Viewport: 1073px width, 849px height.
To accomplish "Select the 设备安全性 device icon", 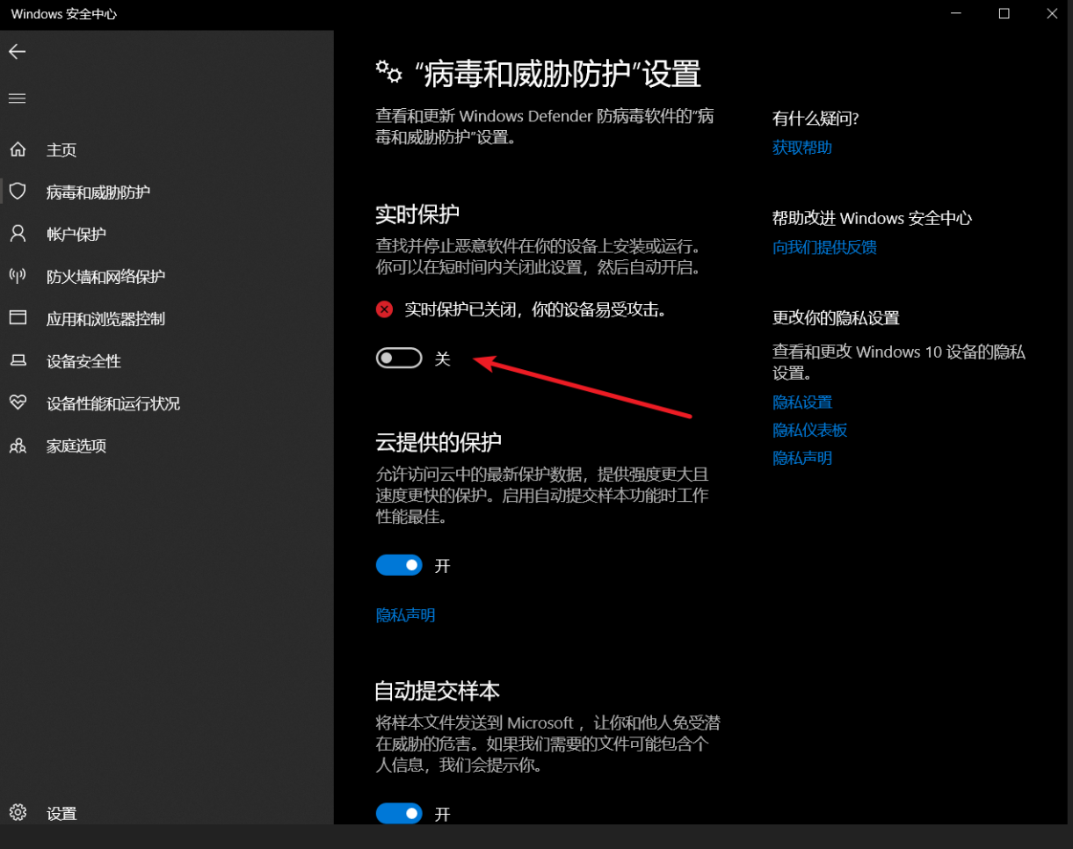I will (18, 361).
